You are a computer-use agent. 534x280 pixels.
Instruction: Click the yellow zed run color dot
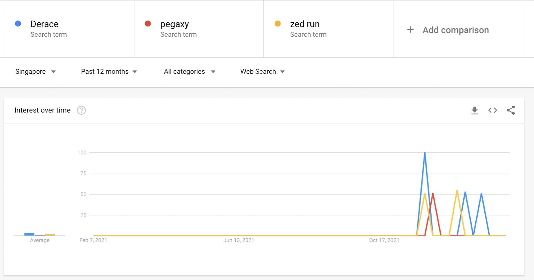click(x=278, y=24)
